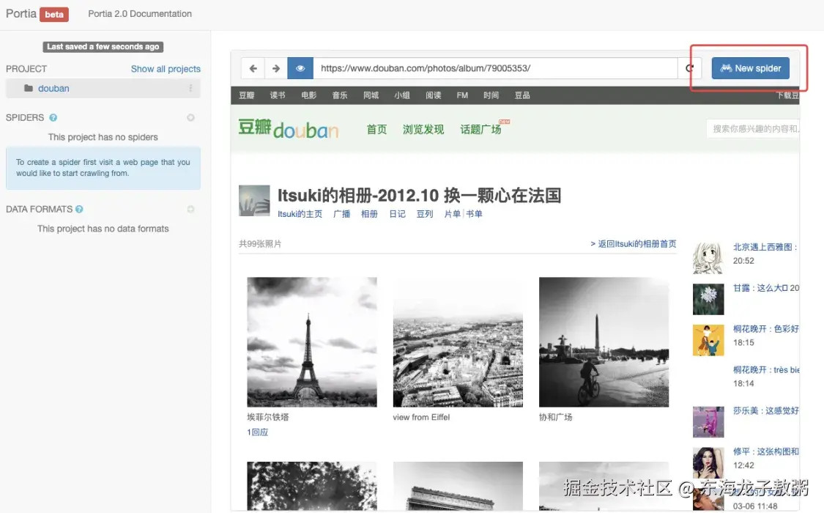Viewport: 824px width, 513px height.
Task: Click the 1回应 reply link
Action: coord(258,432)
